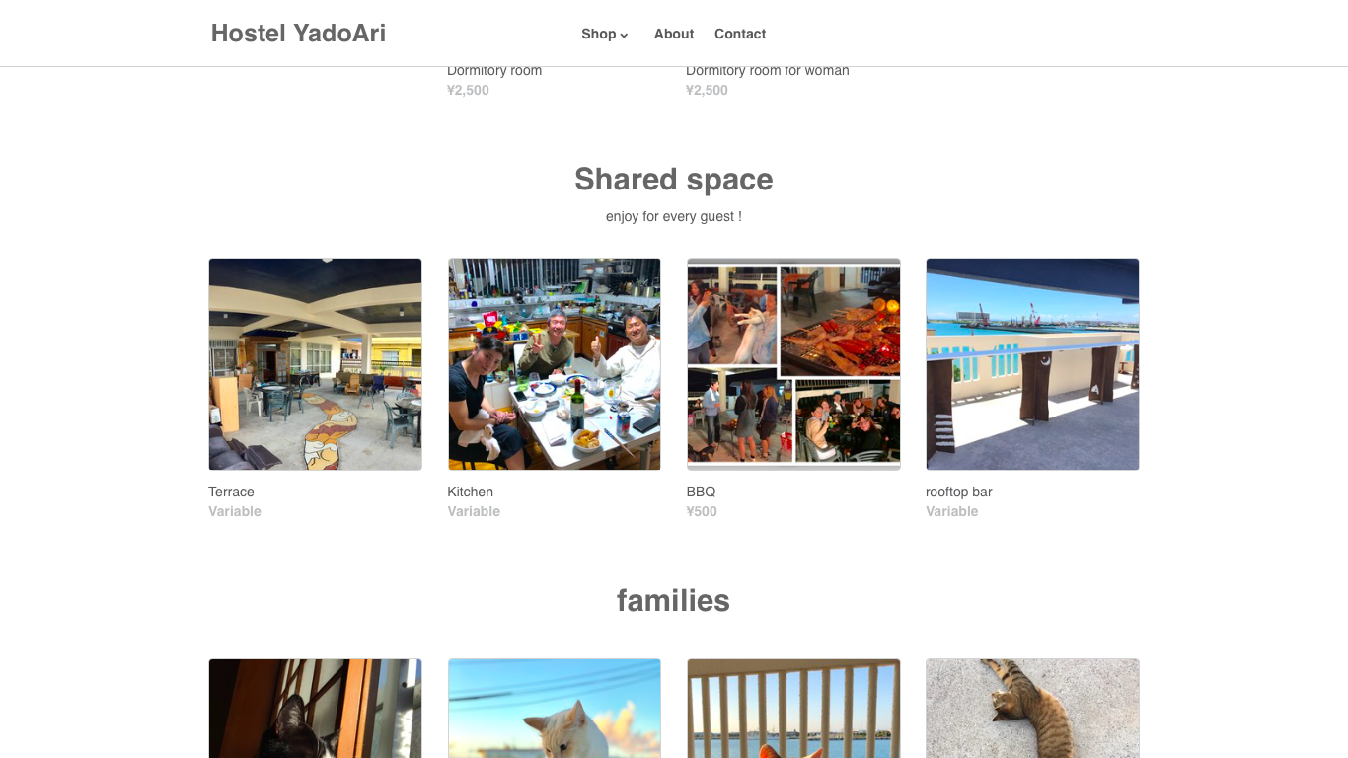The width and height of the screenshot is (1348, 758).
Task: Open the rooftop bar photo
Action: (x=1032, y=364)
